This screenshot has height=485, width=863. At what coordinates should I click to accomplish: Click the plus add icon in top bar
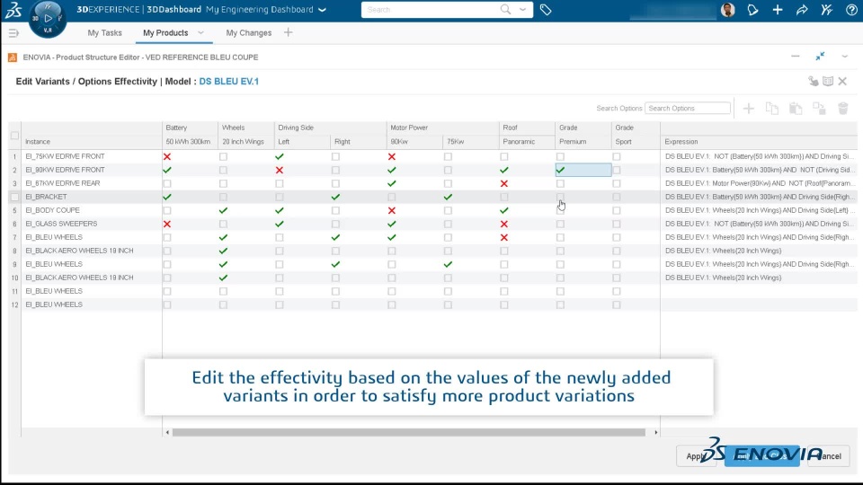(777, 9)
